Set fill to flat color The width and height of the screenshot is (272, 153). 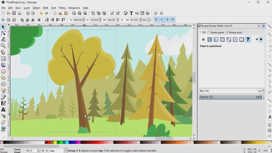[209, 40]
